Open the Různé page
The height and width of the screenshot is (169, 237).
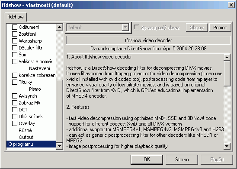coord(25,130)
